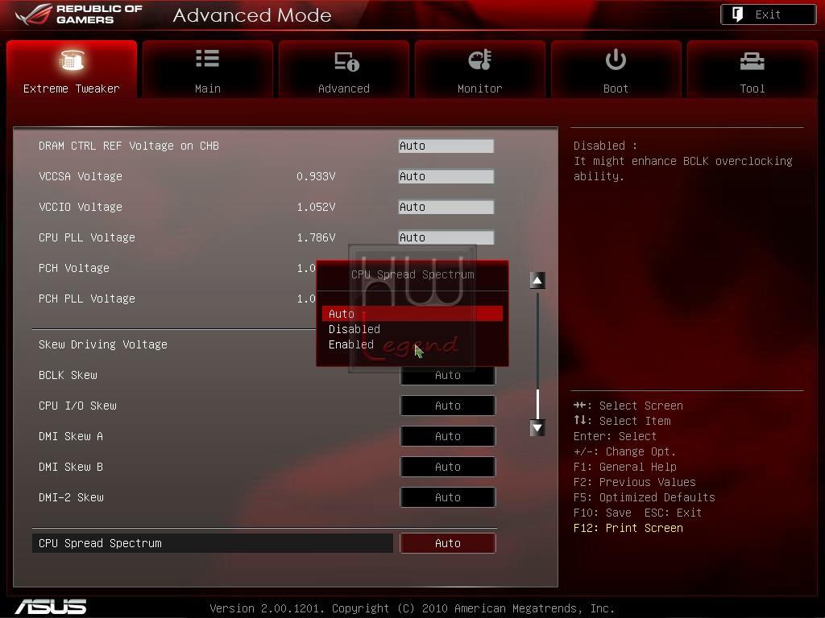Click the 1.786V CPU PLL reading
The height and width of the screenshot is (618, 825).
[x=316, y=237]
